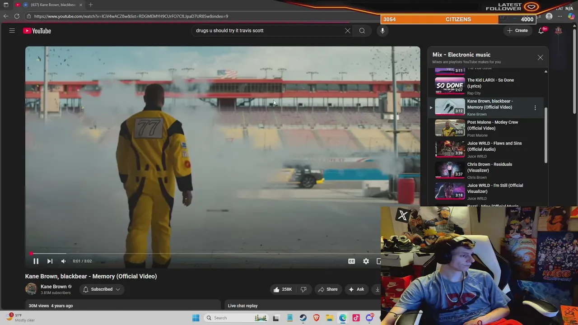This screenshot has height=325, width=578.
Task: Open the Ask AI button
Action: pyautogui.click(x=356, y=289)
